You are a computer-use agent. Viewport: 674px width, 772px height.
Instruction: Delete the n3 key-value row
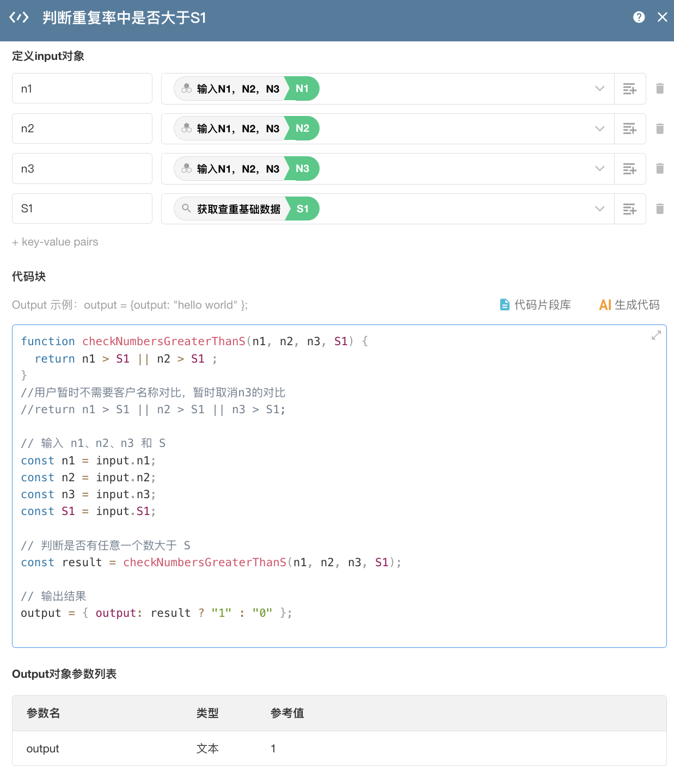point(660,169)
